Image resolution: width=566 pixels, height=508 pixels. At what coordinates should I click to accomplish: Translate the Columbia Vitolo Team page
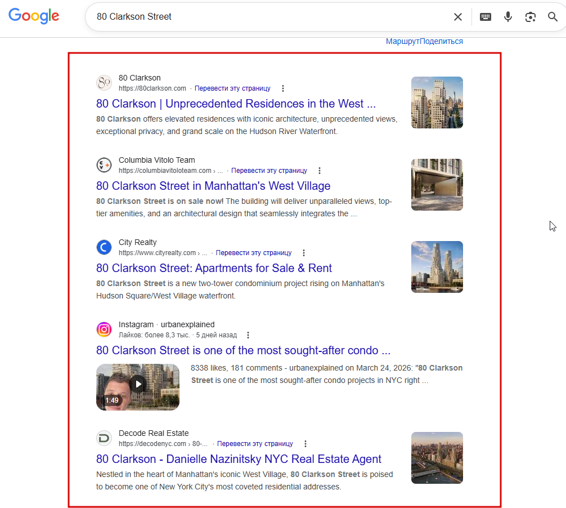[269, 171]
